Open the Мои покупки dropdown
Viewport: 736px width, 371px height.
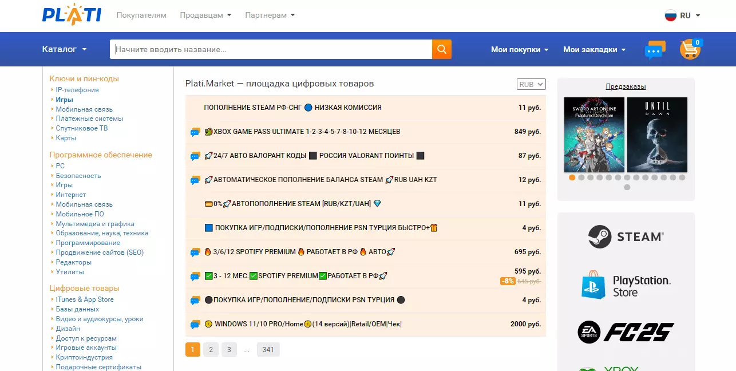point(520,50)
